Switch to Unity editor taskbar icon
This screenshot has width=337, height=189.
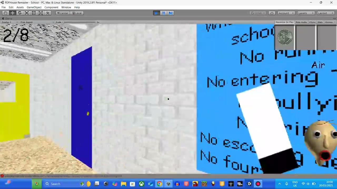pos(249,184)
